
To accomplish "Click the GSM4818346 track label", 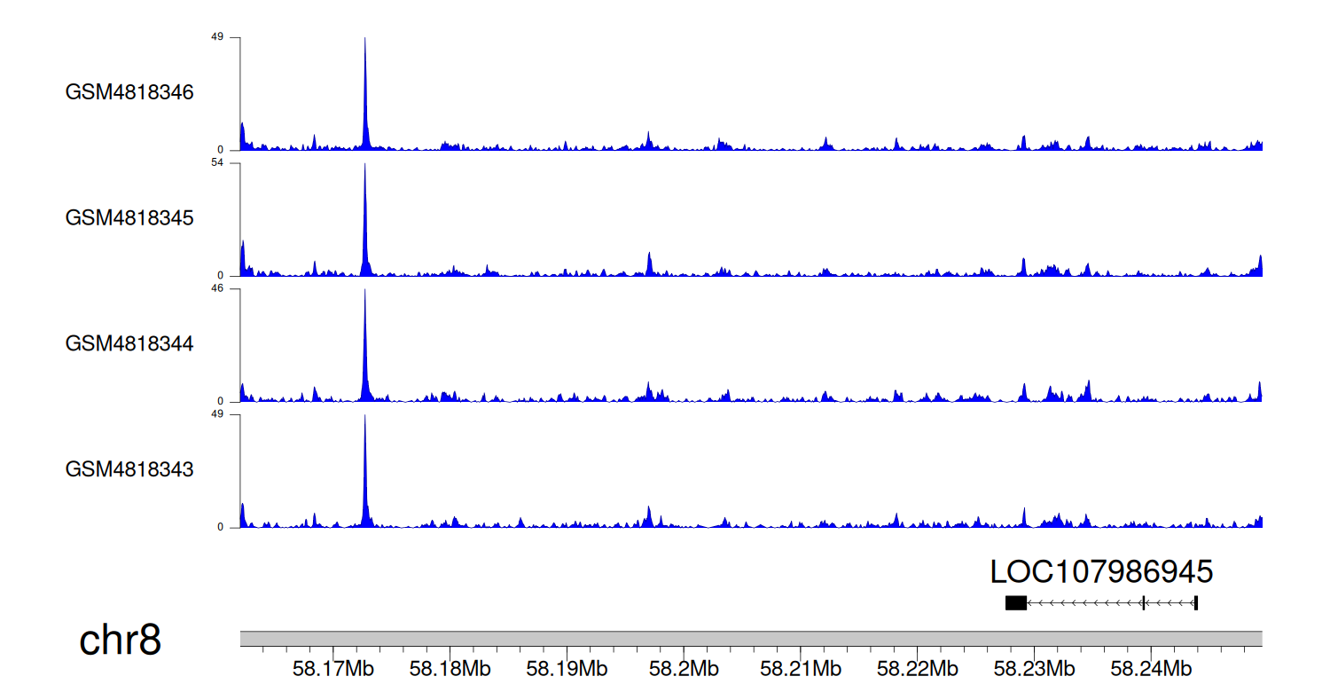I will 129,92.
